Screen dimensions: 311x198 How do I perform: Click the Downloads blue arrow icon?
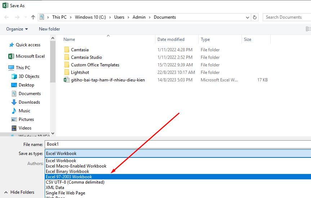click(x=14, y=102)
